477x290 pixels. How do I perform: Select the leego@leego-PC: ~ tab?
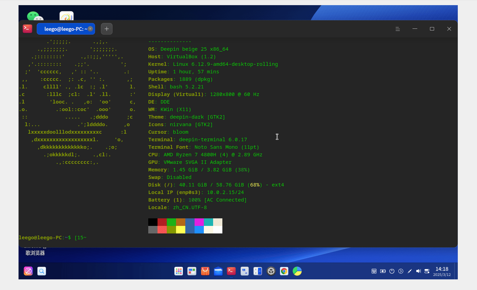[x=66, y=29]
